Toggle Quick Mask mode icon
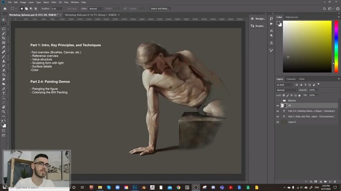Image resolution: width=341 pixels, height=191 pixels. pyautogui.click(x=3, y=131)
